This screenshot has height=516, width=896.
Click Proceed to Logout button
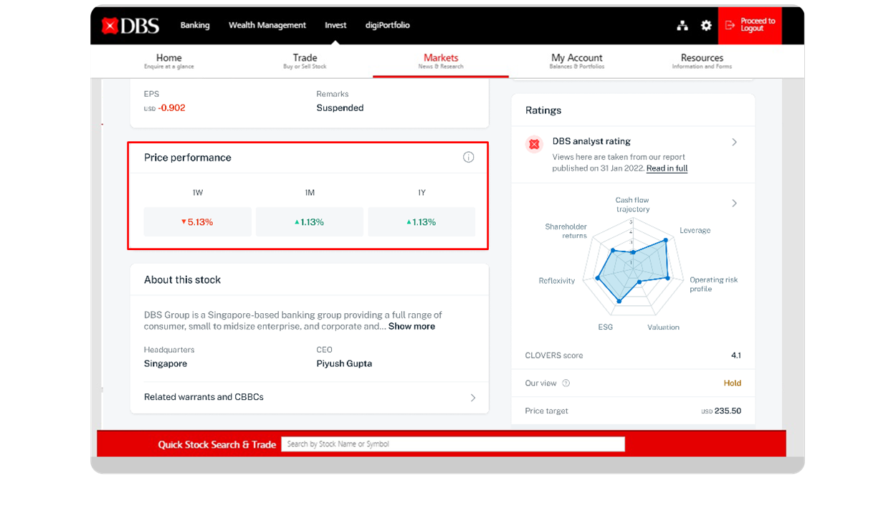(x=750, y=25)
